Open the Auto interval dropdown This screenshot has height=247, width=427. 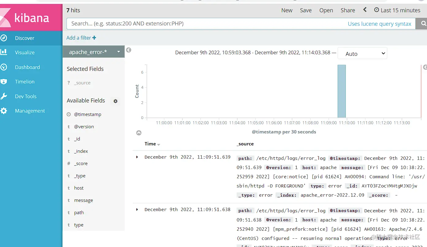[362, 53]
